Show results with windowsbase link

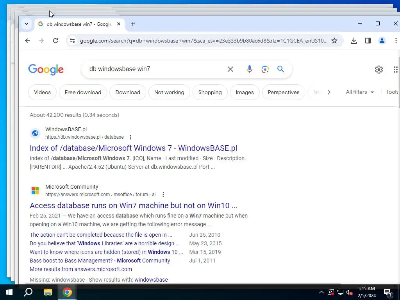click(151, 280)
